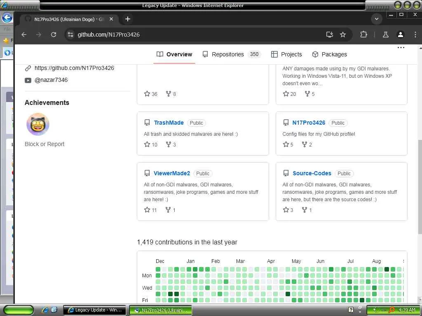Open the @nazar7346 YouTube link
This screenshot has width=422, height=316.
pyautogui.click(x=51, y=80)
